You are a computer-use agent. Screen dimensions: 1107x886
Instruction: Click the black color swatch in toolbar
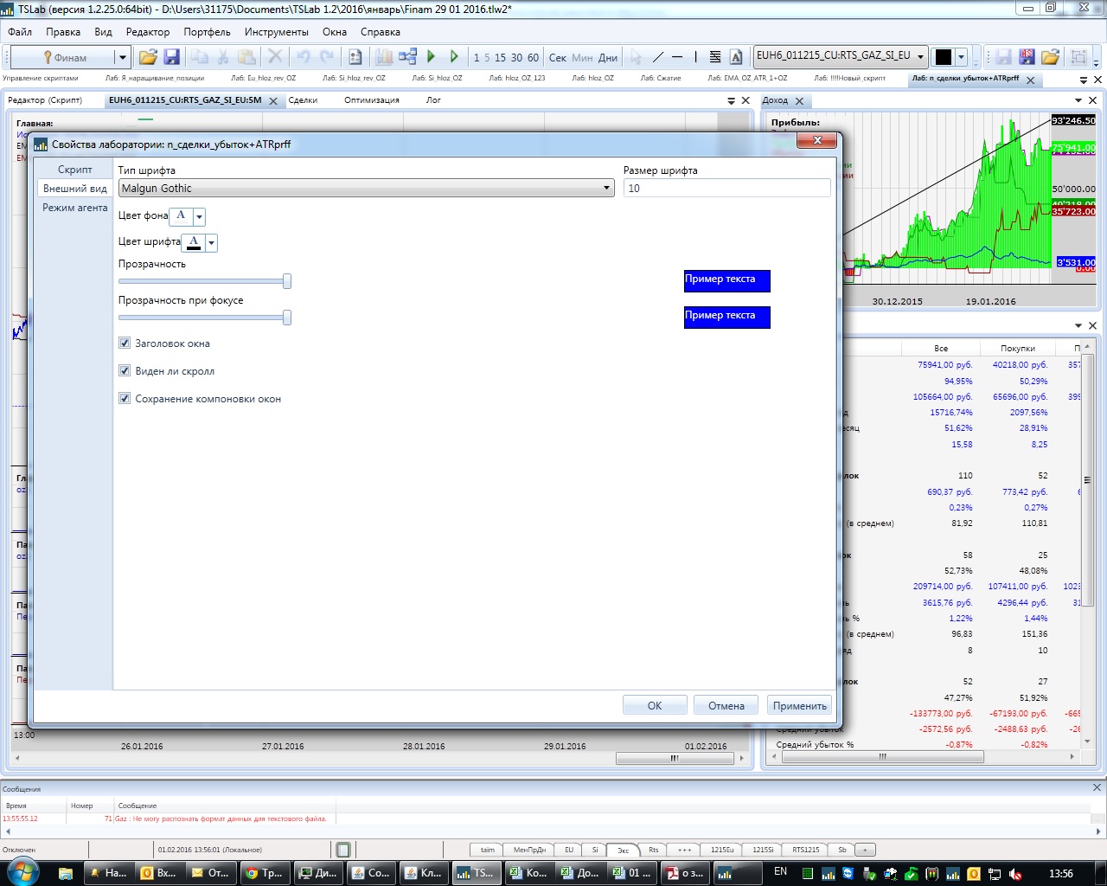(944, 57)
